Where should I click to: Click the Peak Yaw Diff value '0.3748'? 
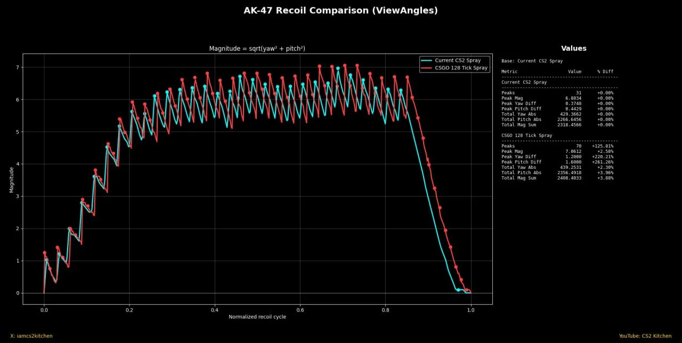pyautogui.click(x=573, y=103)
